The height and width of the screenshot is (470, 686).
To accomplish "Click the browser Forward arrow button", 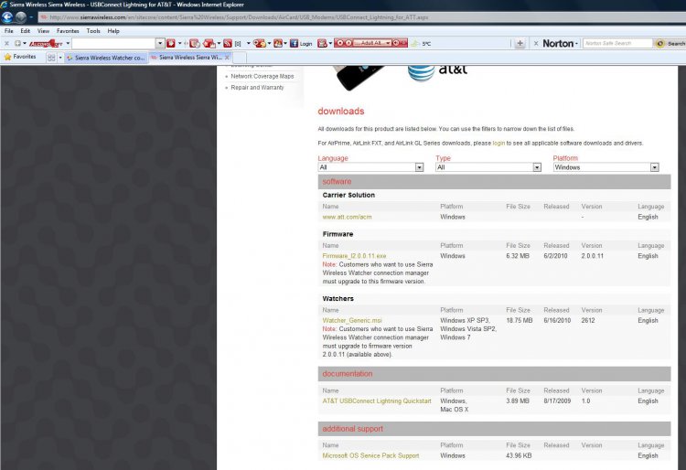I will click(20, 17).
